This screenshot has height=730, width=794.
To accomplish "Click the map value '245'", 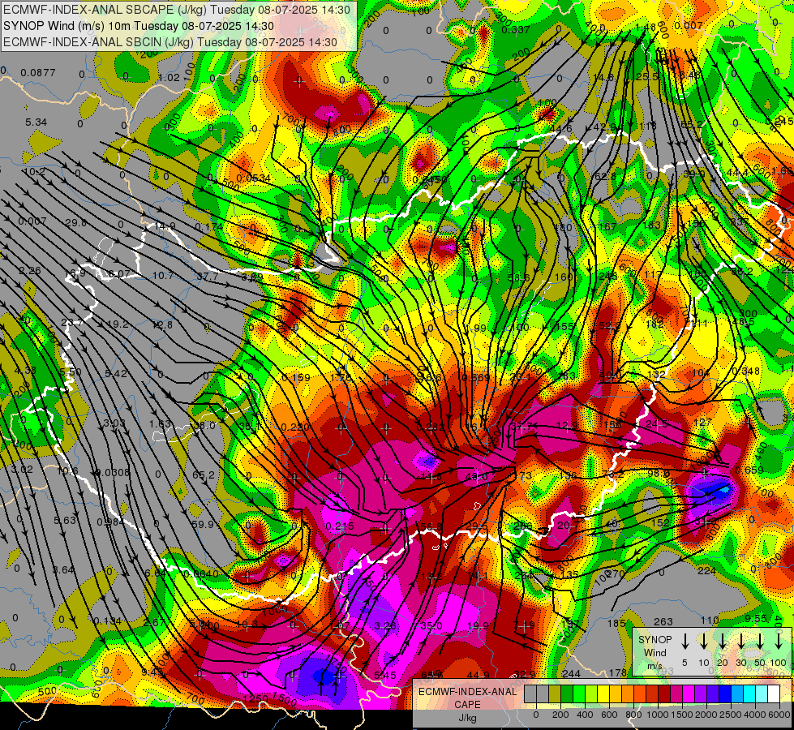I will coord(608,276).
